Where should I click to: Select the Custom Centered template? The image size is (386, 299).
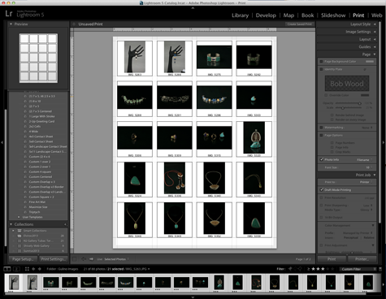click(41, 176)
